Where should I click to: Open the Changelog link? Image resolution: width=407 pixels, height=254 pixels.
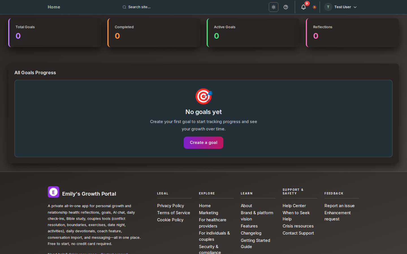click(x=251, y=233)
